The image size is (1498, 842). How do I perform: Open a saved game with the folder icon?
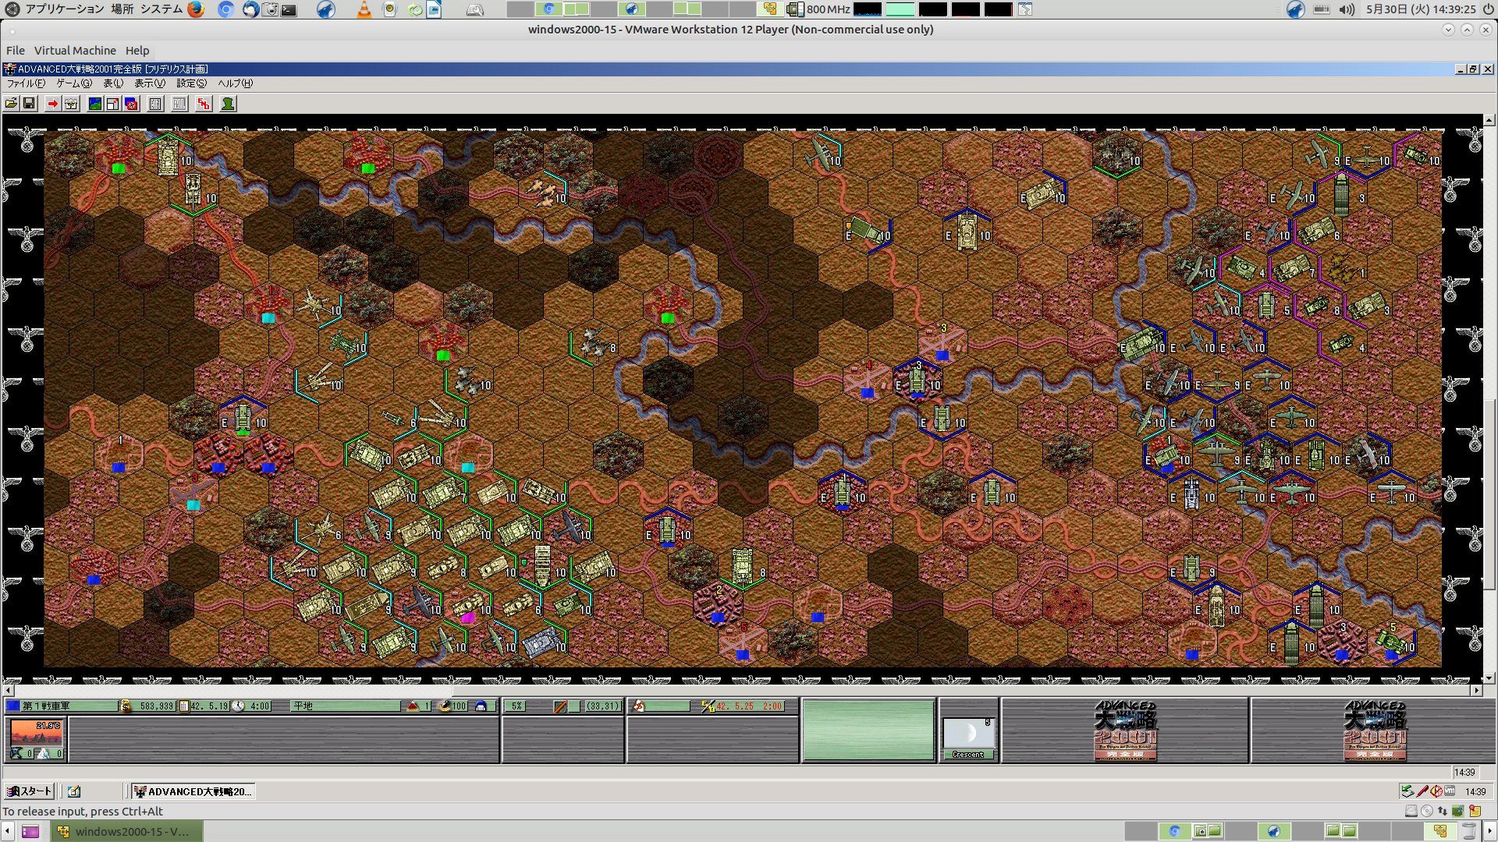11,104
